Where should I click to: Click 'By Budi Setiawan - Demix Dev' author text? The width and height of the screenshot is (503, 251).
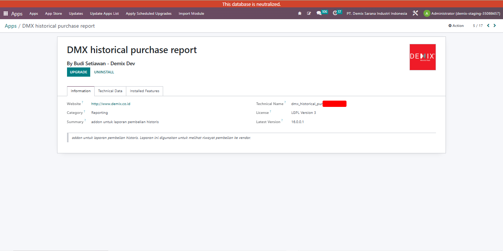(x=101, y=63)
